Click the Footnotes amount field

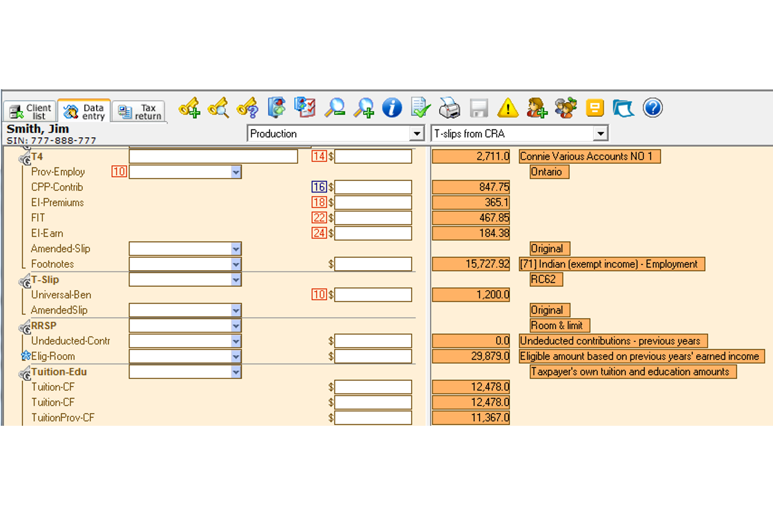tap(373, 264)
